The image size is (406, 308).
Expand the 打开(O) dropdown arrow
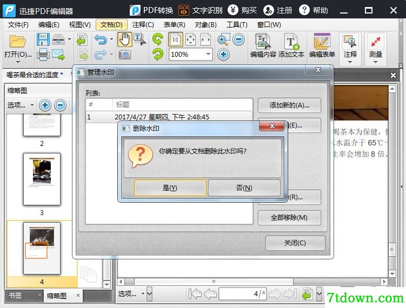click(x=18, y=62)
